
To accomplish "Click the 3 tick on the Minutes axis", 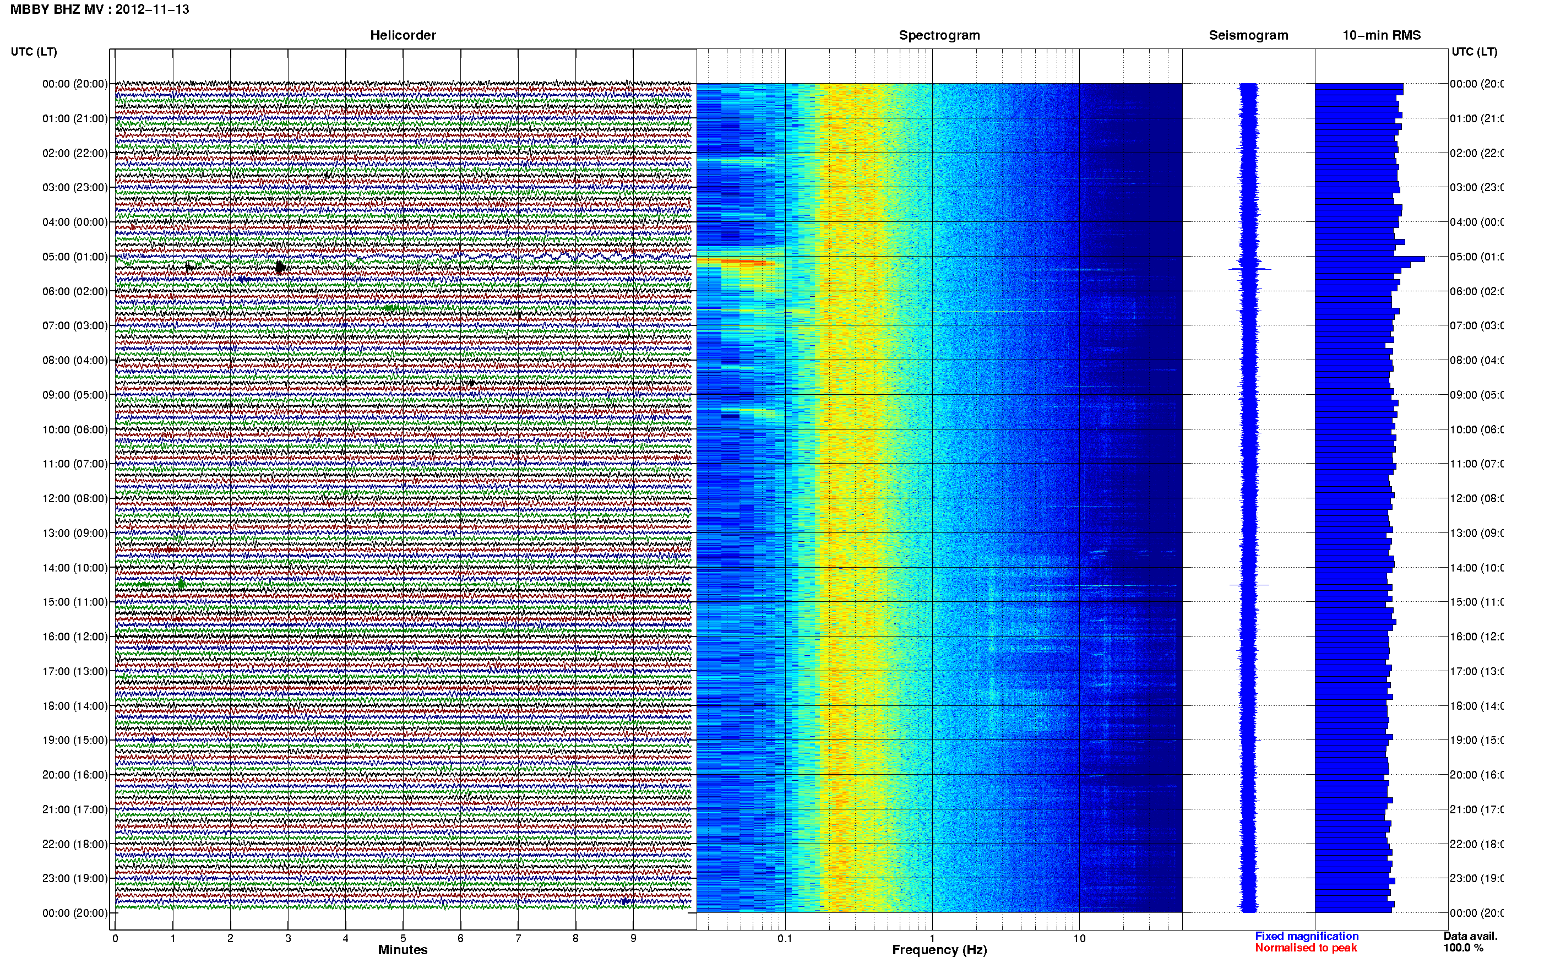I will [x=288, y=938].
